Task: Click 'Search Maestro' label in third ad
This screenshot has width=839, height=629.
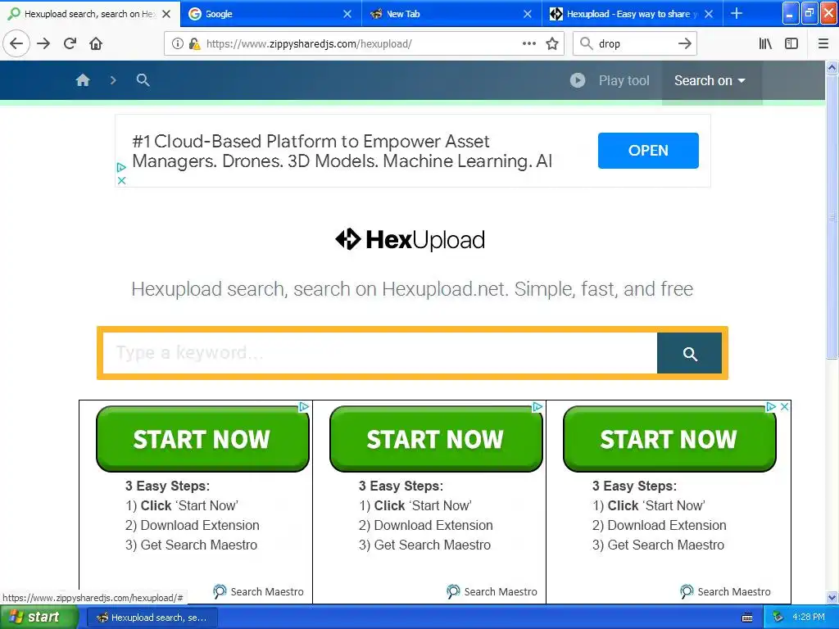Action: [734, 591]
